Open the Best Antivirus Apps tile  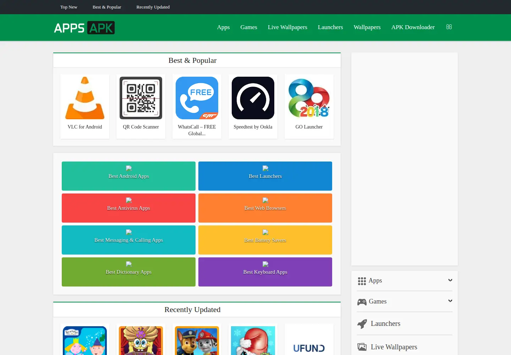[128, 208]
